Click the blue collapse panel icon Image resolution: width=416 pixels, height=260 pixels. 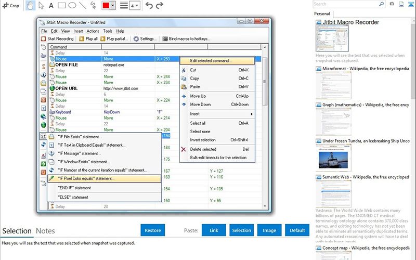tap(411, 4)
